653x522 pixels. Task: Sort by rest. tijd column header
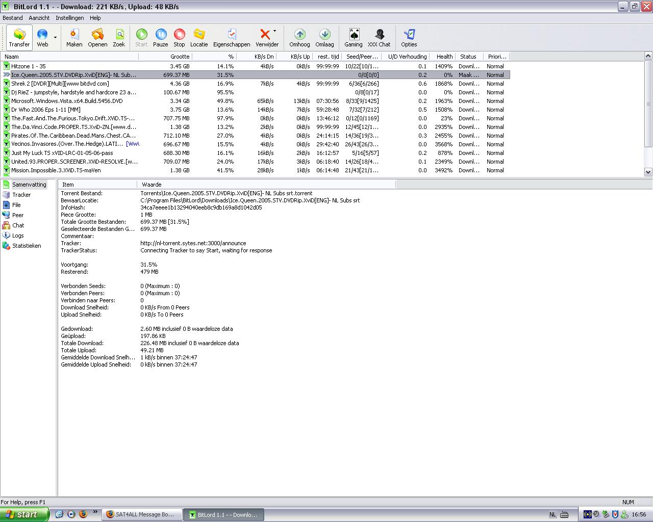[326, 57]
